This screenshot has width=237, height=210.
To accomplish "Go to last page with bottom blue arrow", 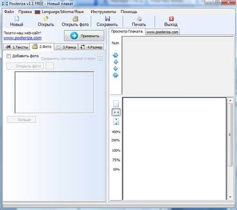I will tap(116, 75).
